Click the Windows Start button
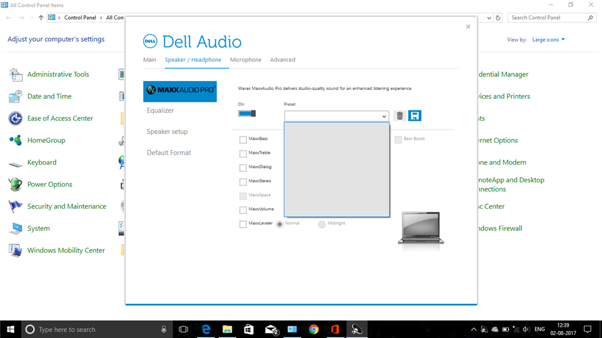 (x=11, y=329)
